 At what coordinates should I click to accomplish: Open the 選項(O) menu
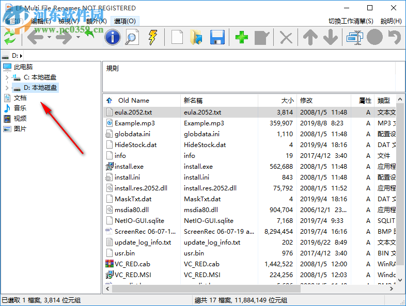point(125,21)
